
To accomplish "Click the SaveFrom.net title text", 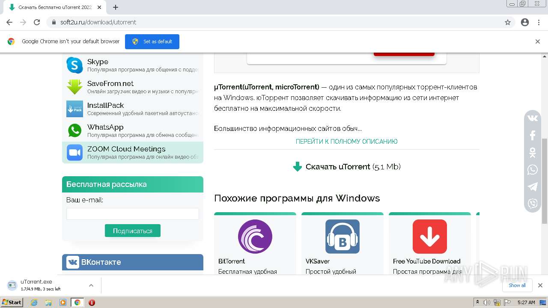I will 110,84.
